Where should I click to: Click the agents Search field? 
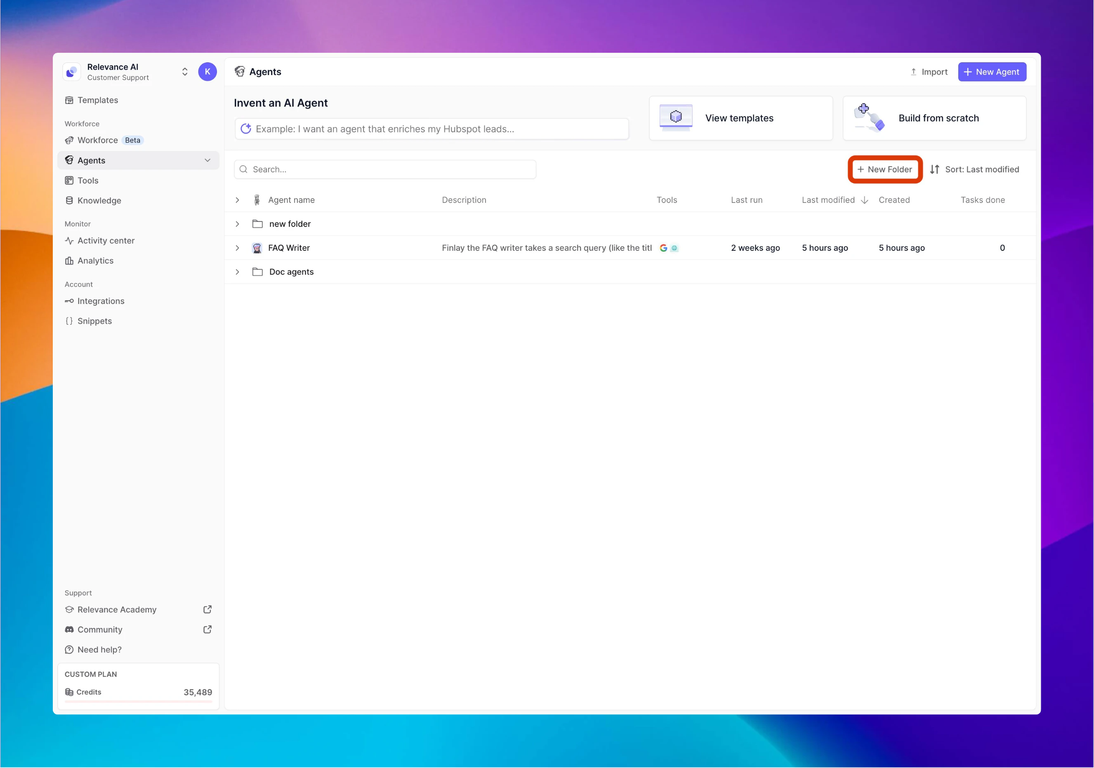click(x=385, y=170)
